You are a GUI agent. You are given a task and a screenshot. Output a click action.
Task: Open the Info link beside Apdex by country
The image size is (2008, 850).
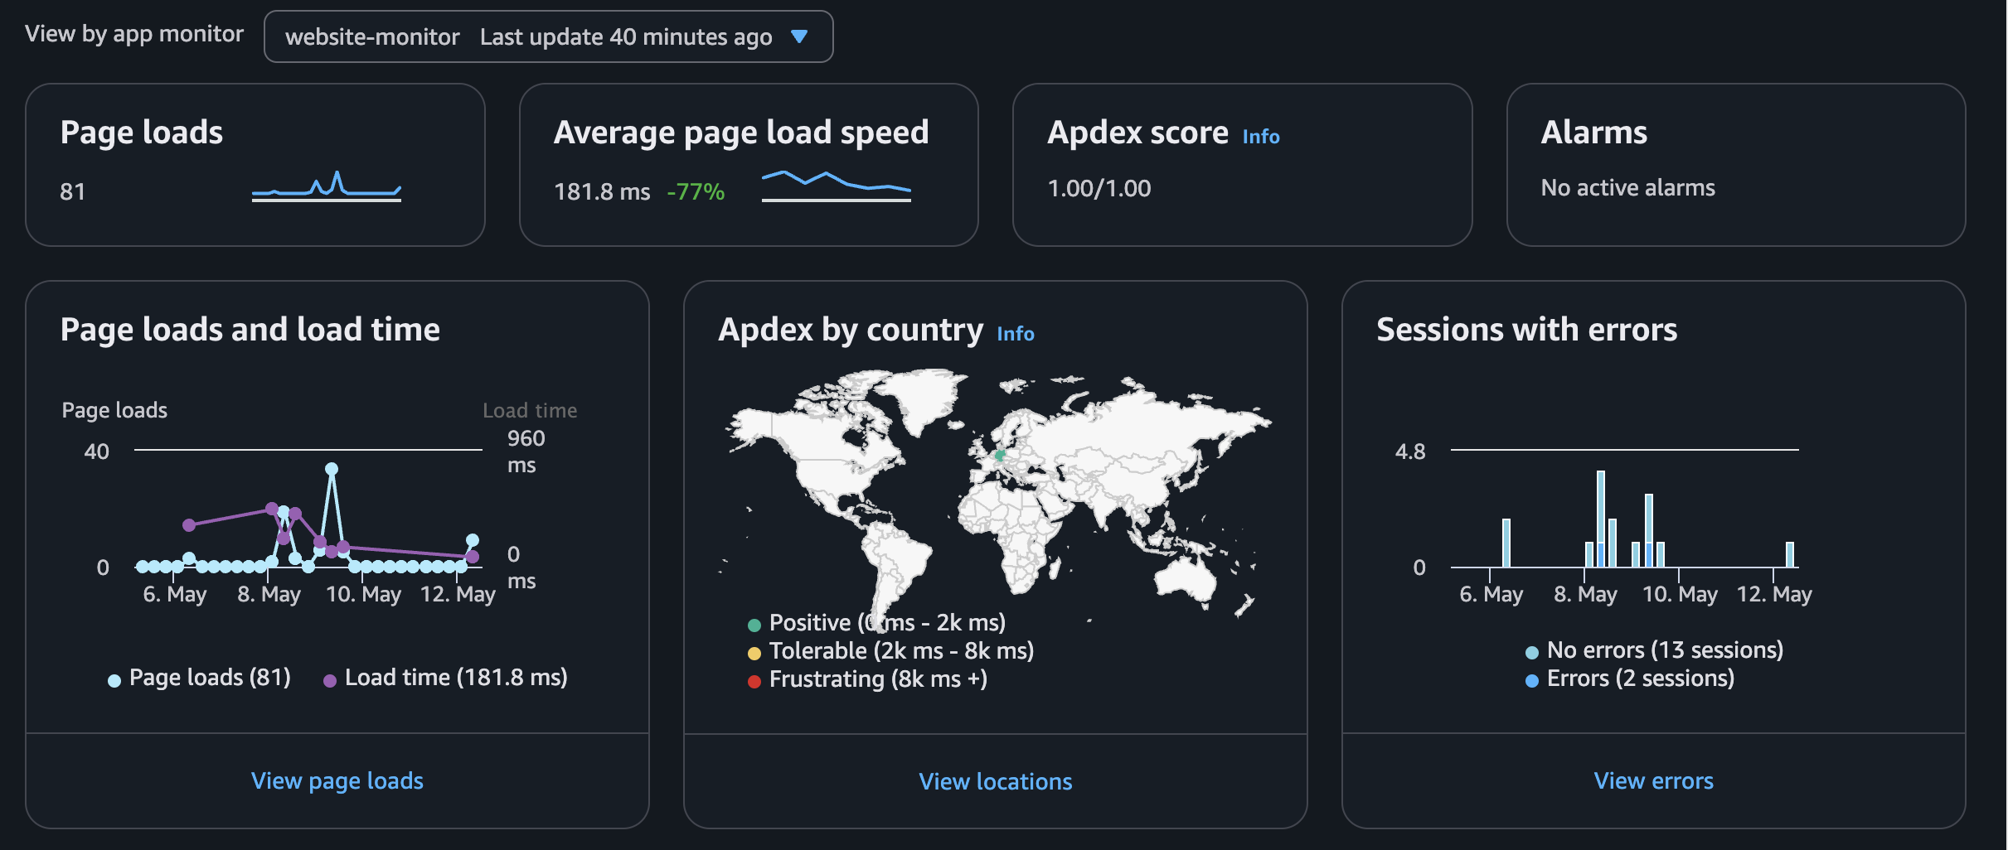click(1015, 334)
